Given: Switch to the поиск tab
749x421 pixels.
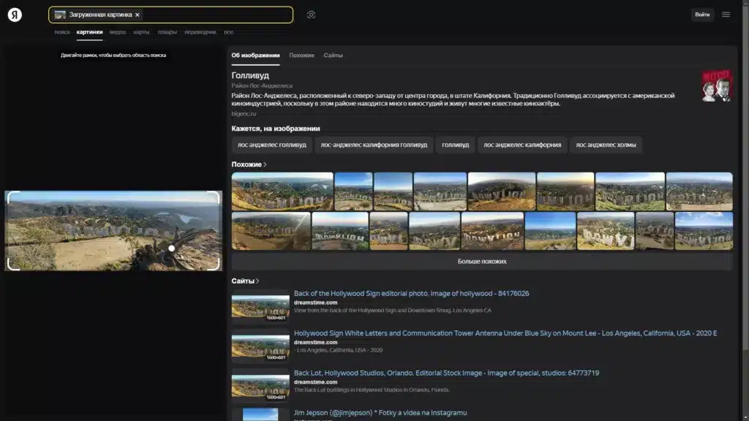Looking at the screenshot, I should (62, 32).
